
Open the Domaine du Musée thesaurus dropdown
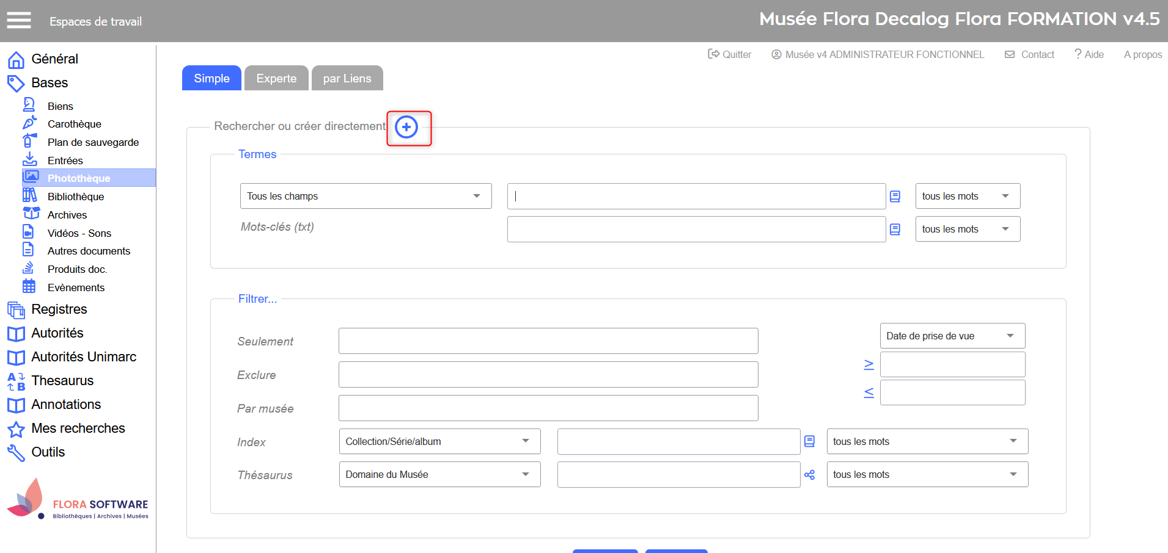click(x=439, y=474)
